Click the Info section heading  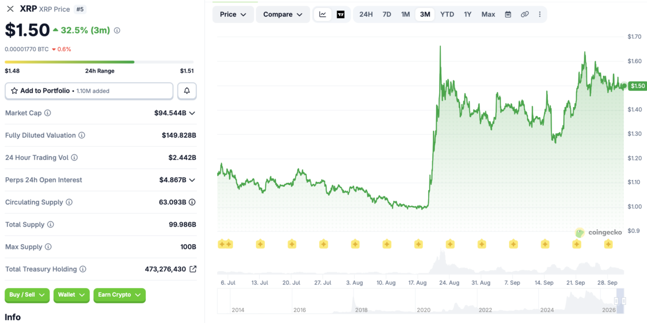(x=13, y=317)
